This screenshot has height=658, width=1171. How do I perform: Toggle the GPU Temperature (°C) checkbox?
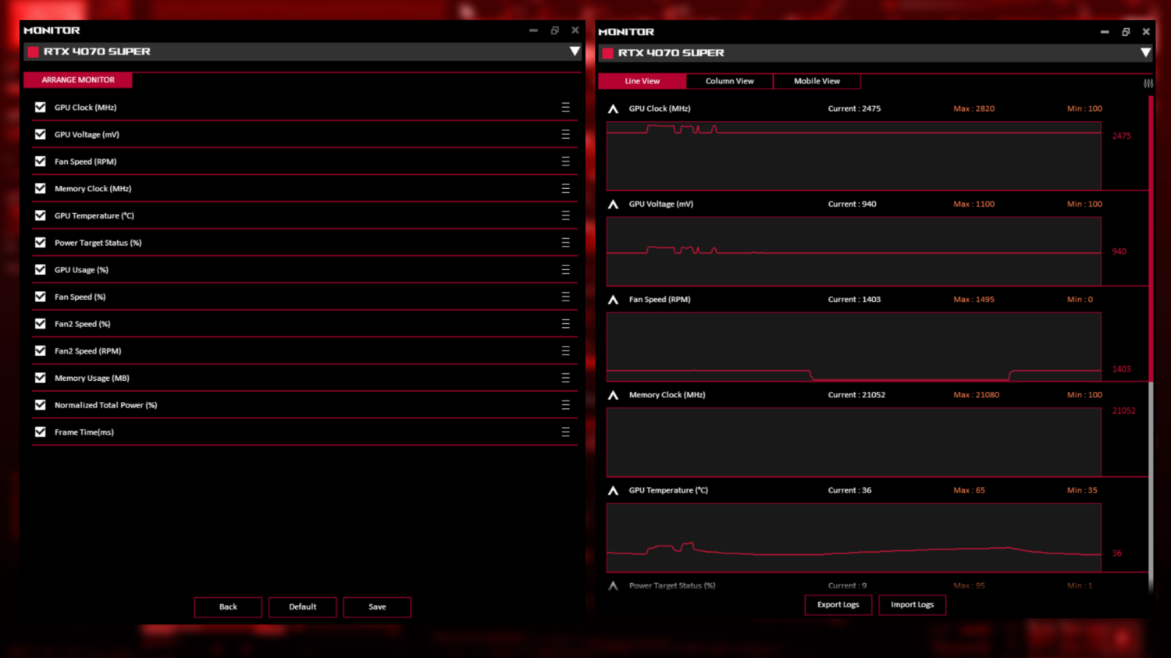tap(41, 215)
